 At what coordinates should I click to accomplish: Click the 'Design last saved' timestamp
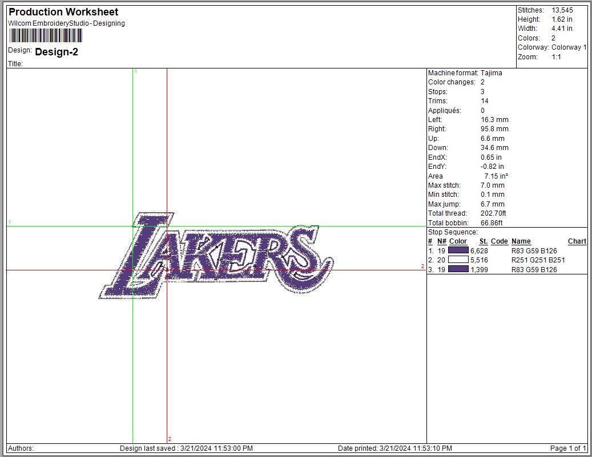(x=186, y=448)
